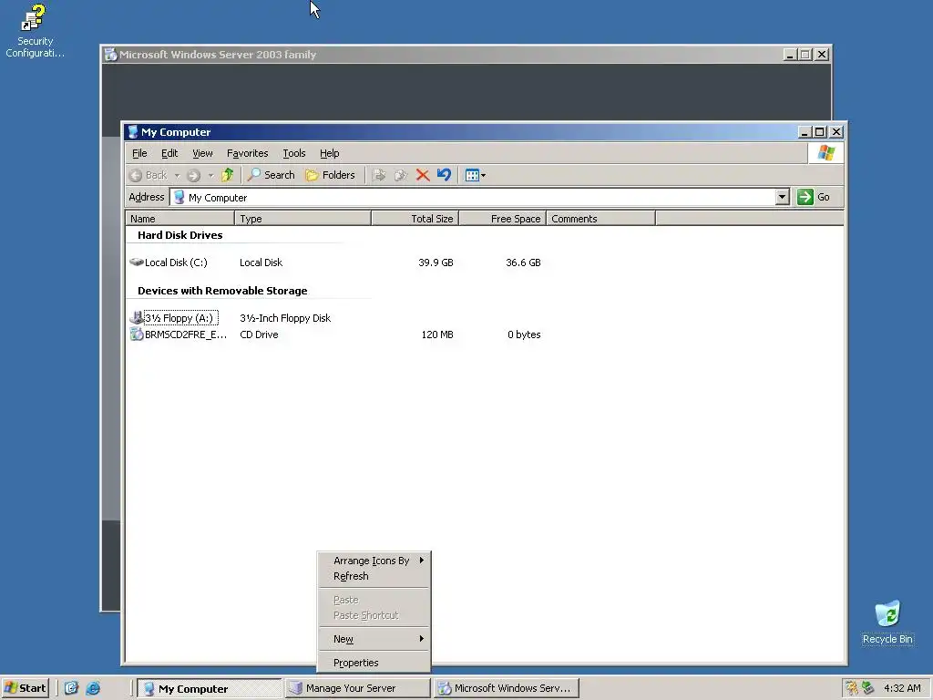Click the 36.6 GB free space value
The width and height of the screenshot is (933, 700).
523,262
